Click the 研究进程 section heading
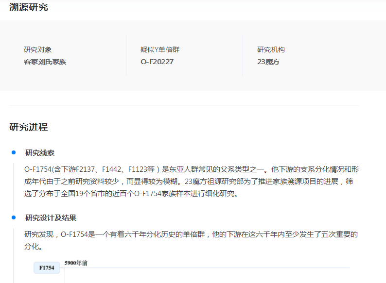This screenshot has width=386, height=283. 29,127
